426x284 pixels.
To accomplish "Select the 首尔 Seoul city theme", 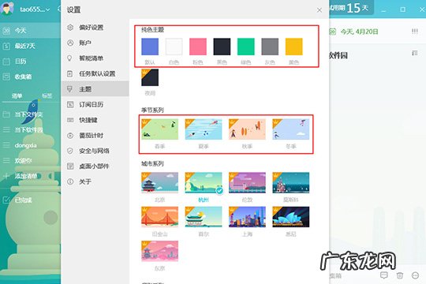I will (204, 217).
